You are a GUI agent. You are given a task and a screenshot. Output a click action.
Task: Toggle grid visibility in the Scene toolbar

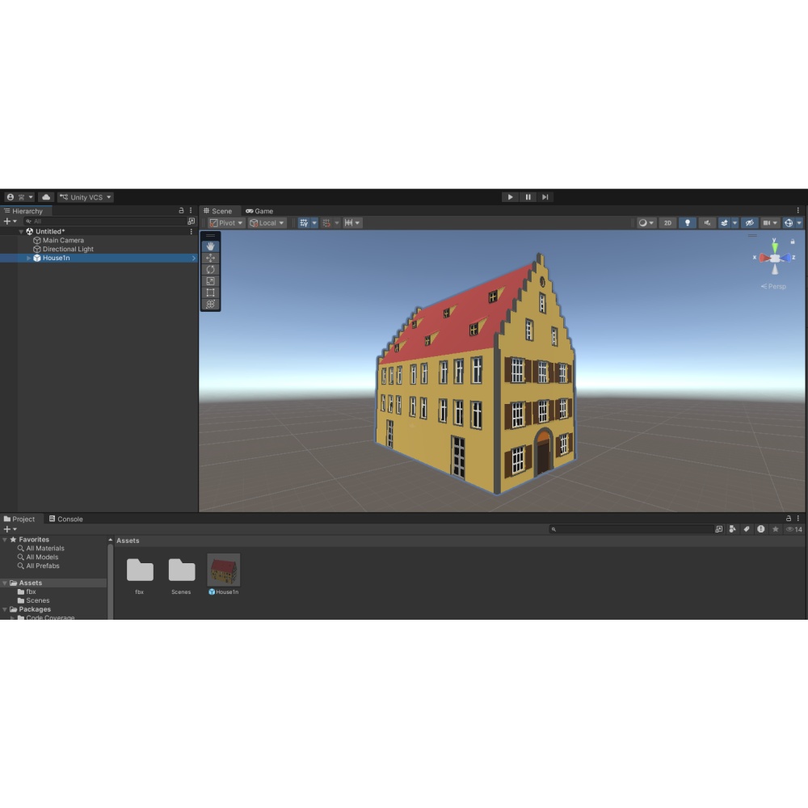coord(304,223)
